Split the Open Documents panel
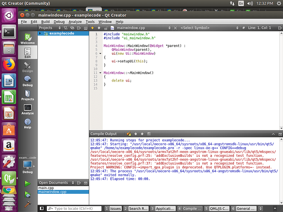Image resolution: width=283 pixels, height=212 pixels. [79, 183]
